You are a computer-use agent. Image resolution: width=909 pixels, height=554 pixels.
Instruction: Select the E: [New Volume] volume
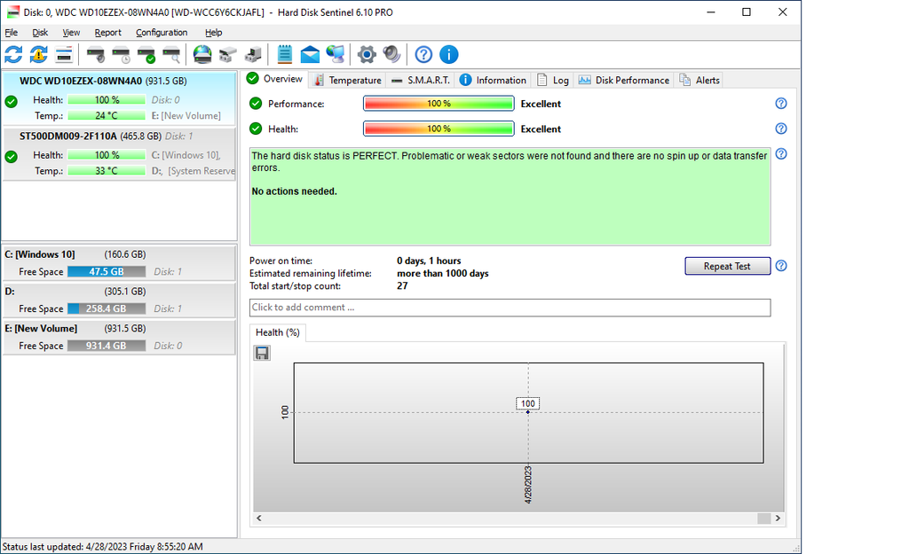tap(119, 337)
